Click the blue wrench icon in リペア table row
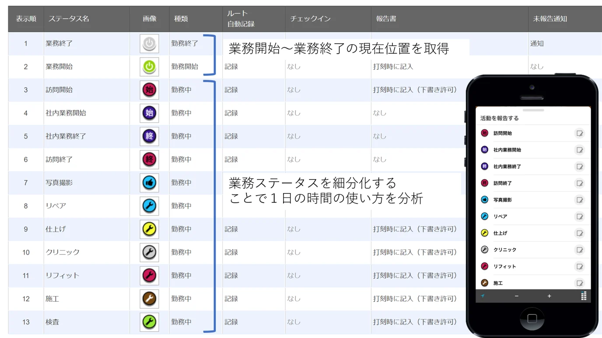Screen dimensions: 602x338 click(149, 206)
